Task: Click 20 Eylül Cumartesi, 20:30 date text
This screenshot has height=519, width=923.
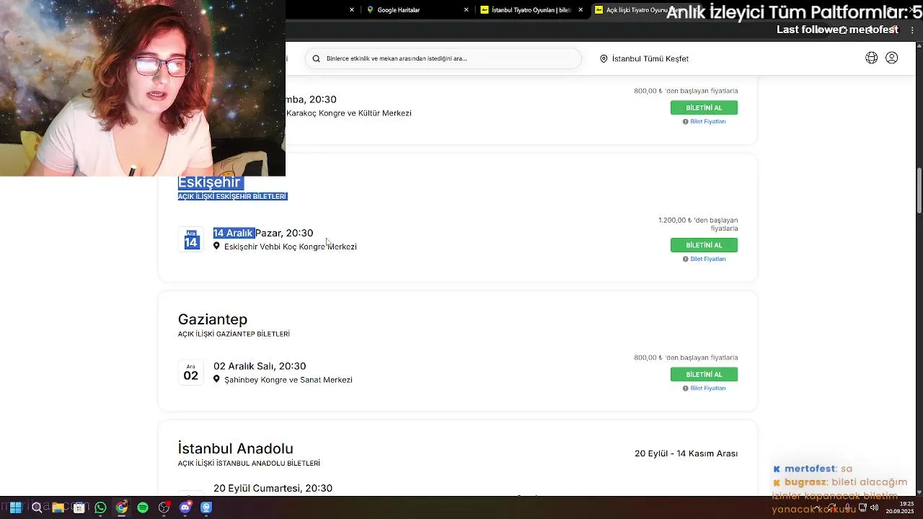Action: click(x=273, y=489)
